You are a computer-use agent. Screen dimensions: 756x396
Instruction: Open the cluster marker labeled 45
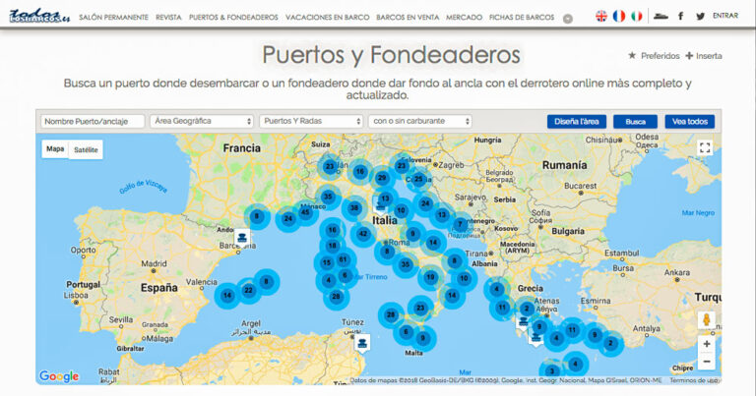click(305, 212)
